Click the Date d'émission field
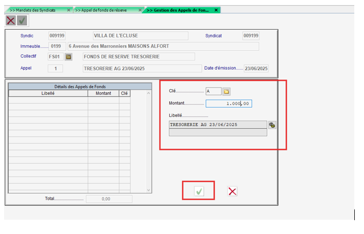The height and width of the screenshot is (234, 364). pyautogui.click(x=256, y=69)
